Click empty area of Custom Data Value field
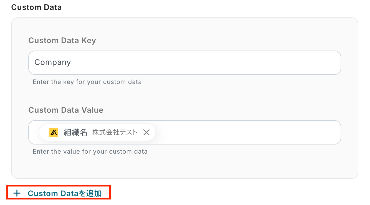Image resolution: width=370 pixels, height=205 pixels. 244,132
